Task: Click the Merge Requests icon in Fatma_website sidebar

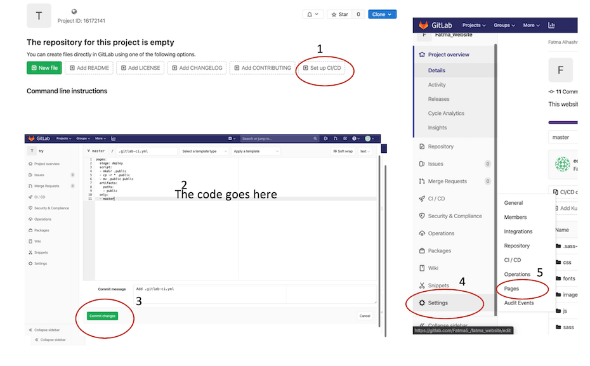Action: (422, 181)
